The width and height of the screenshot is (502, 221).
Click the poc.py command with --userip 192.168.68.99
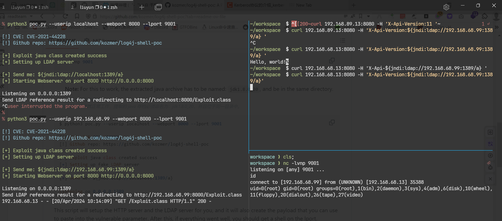point(97,119)
